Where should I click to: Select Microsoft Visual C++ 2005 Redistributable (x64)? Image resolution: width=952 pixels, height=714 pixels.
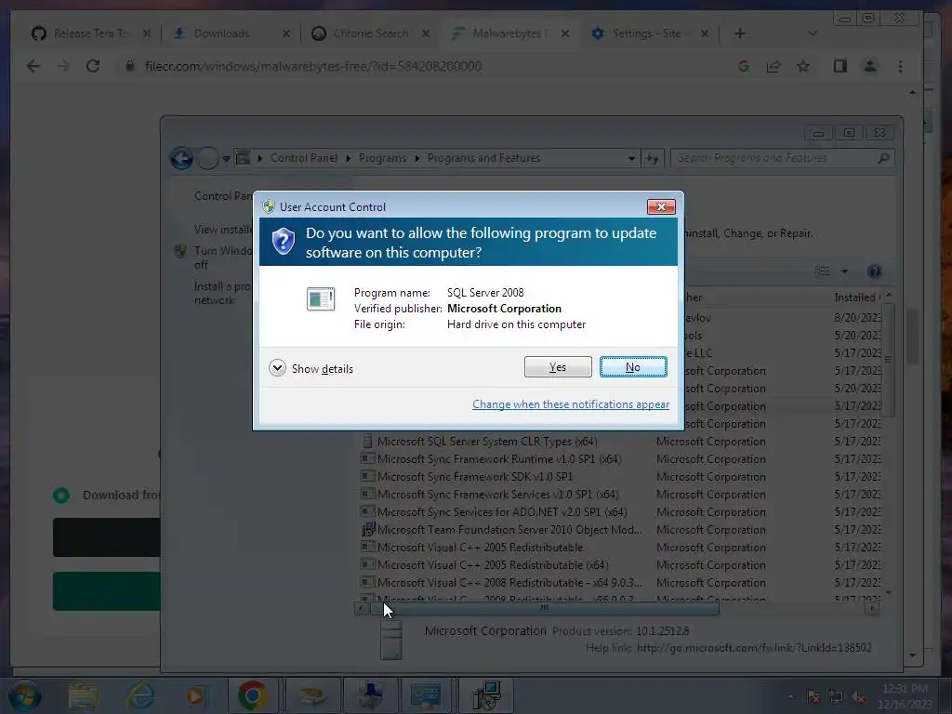620,564
